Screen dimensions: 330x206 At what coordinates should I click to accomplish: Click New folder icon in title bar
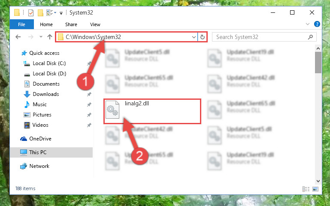click(40, 13)
